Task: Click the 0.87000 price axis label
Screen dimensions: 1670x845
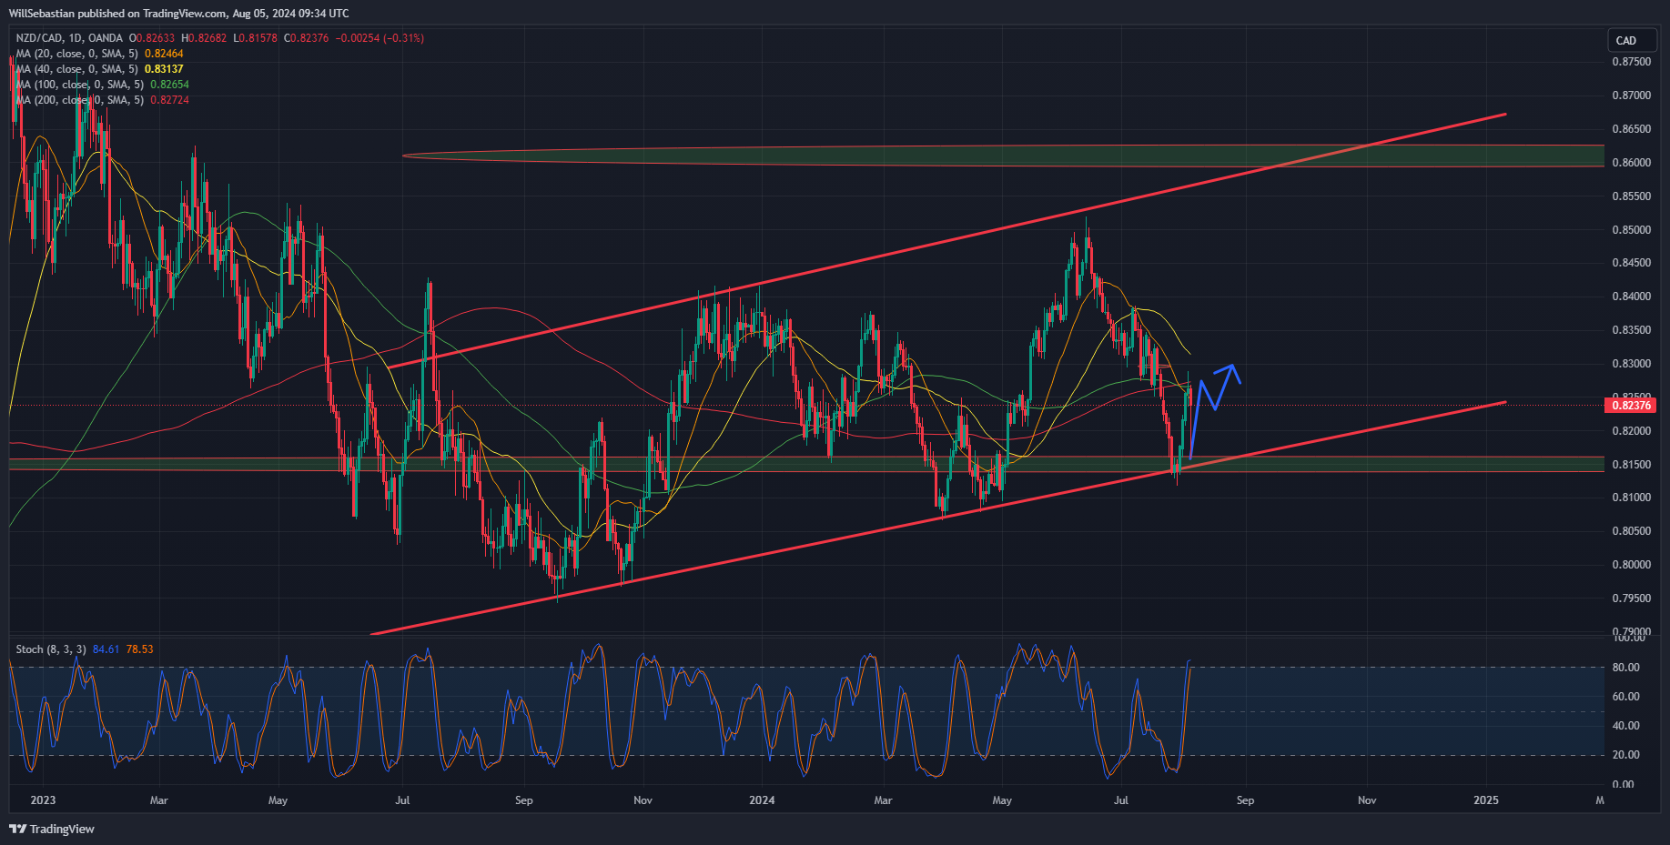Action: [1631, 96]
